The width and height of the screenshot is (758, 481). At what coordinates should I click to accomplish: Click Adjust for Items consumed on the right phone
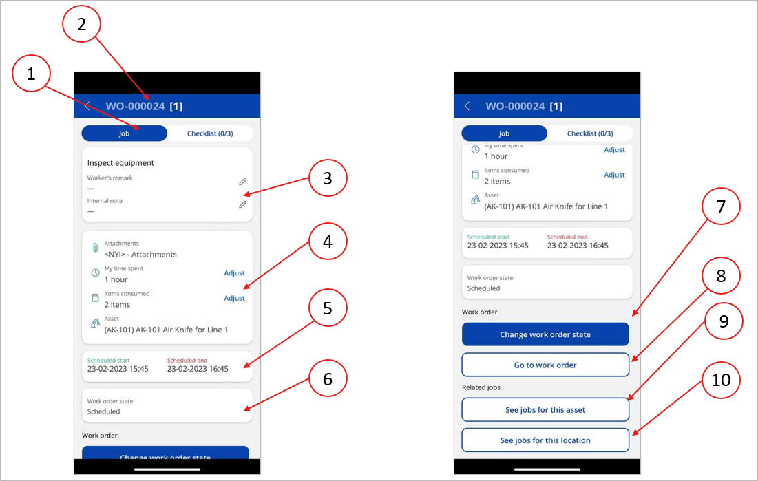click(614, 175)
